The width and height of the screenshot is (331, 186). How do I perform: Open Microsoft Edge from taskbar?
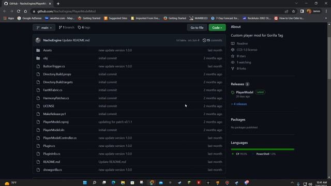point(113,182)
